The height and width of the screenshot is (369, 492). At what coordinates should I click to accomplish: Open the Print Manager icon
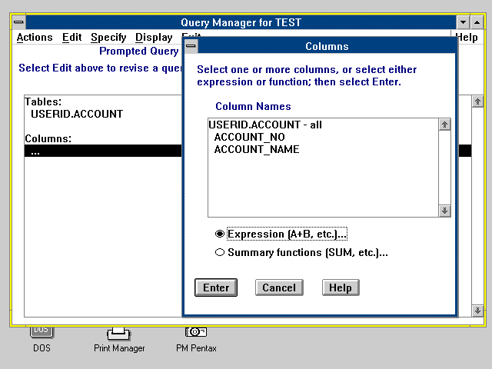[x=118, y=333]
